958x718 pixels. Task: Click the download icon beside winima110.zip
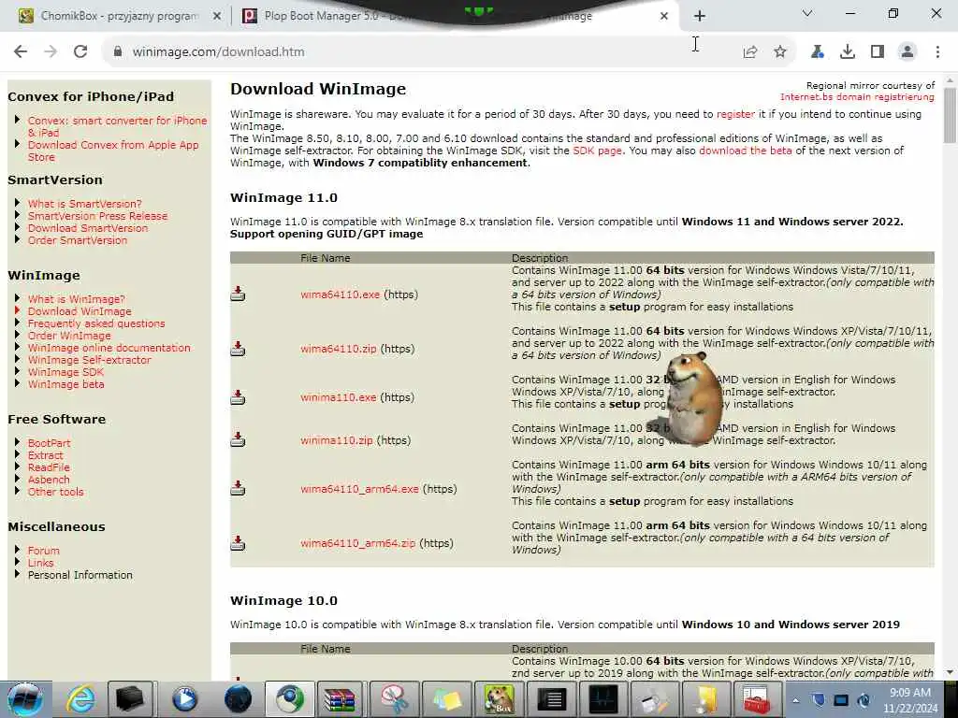click(238, 439)
